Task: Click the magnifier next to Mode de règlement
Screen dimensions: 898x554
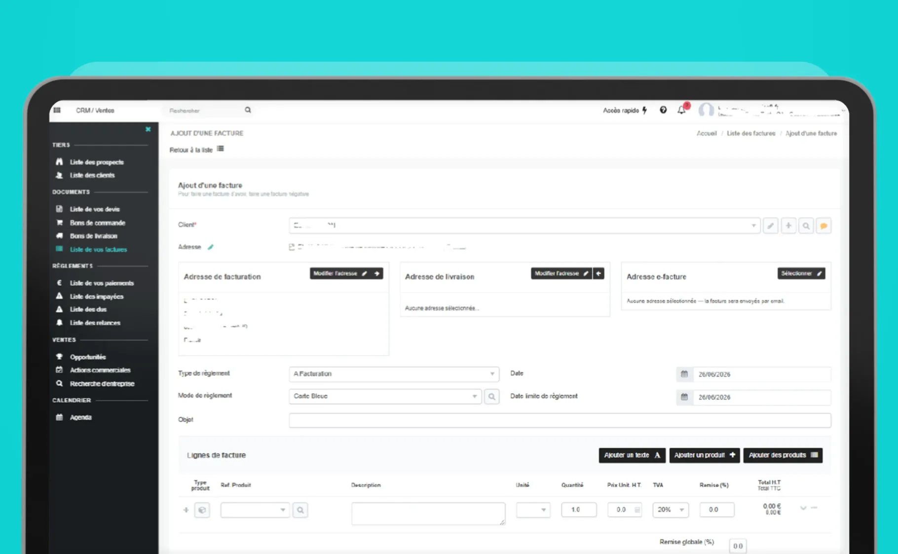Action: coord(491,396)
